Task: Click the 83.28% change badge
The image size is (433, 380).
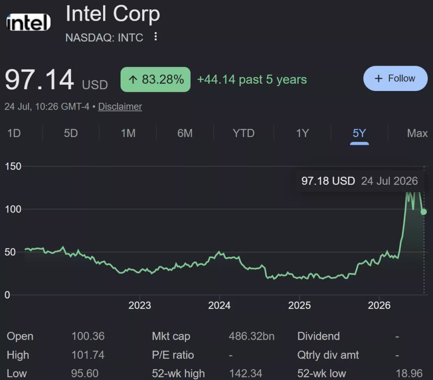Action: click(156, 79)
